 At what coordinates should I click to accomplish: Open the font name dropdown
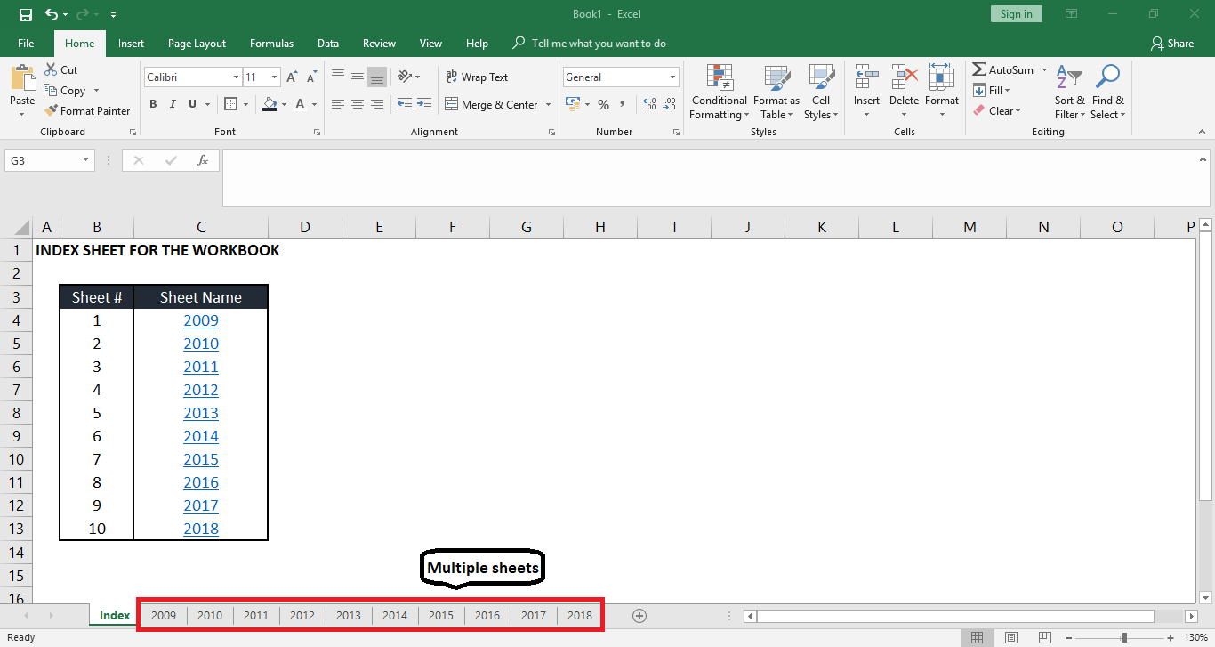[236, 77]
